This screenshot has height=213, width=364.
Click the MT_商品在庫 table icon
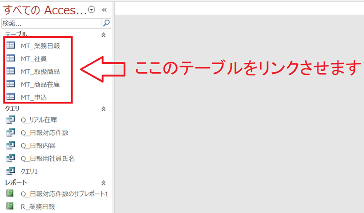(x=11, y=84)
